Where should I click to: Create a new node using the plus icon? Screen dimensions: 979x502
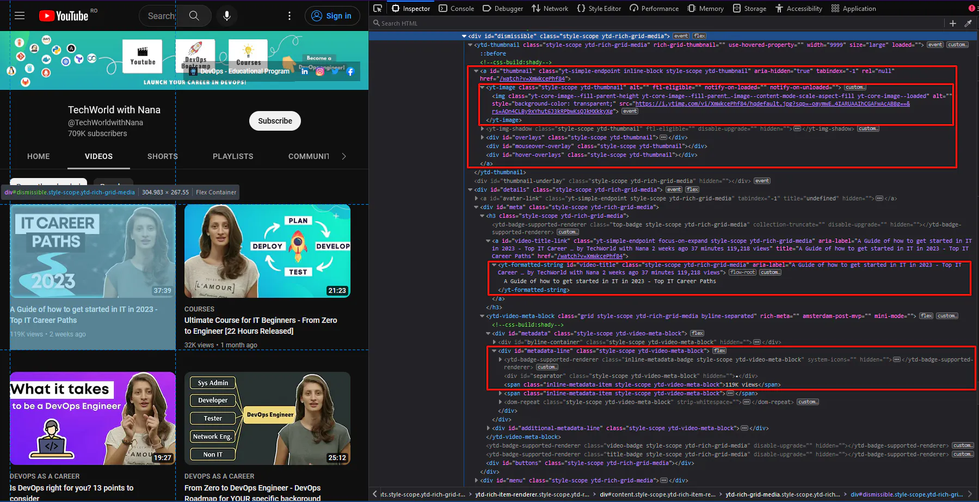(x=953, y=23)
